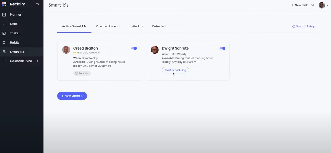Click the handshake emoji beside Michael / Creed 1:1
The height and width of the screenshot is (153, 331).
coord(74,53)
